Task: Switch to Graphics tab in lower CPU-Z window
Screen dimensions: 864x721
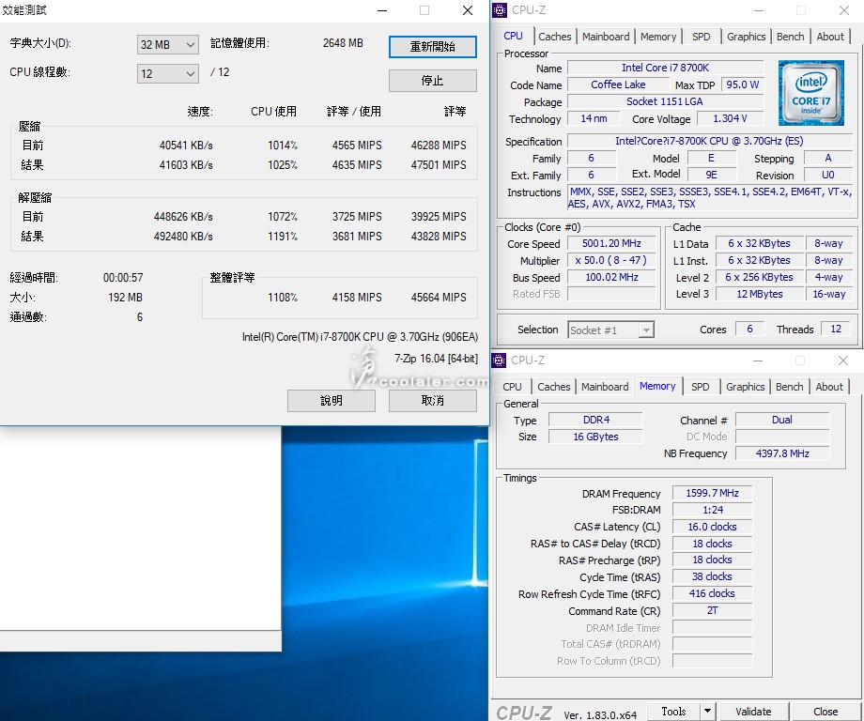Action: click(x=745, y=387)
